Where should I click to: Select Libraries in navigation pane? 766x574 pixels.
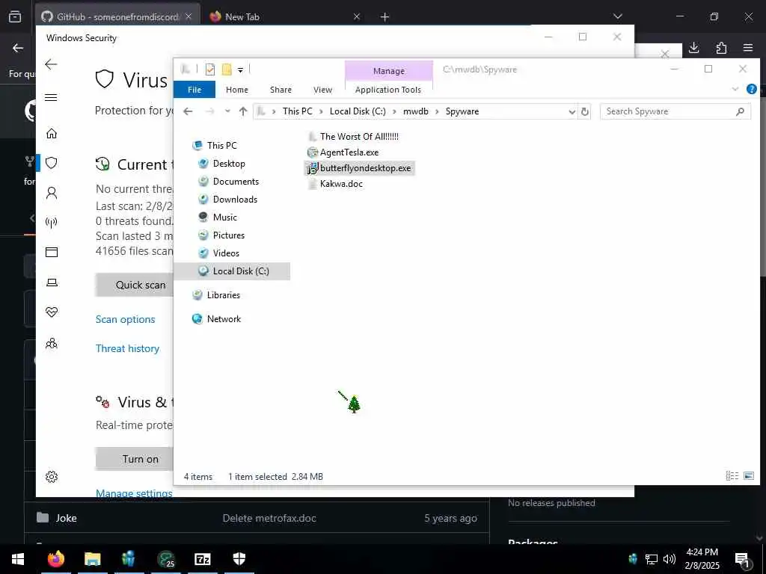click(x=216, y=294)
